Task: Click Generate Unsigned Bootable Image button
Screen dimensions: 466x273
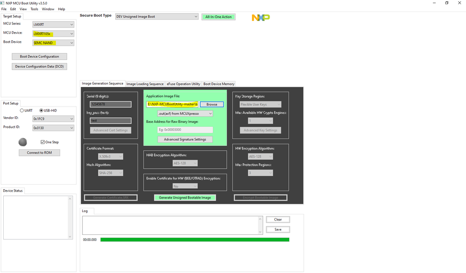Action: click(x=185, y=198)
